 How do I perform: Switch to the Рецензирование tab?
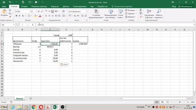click(x=80, y=6)
